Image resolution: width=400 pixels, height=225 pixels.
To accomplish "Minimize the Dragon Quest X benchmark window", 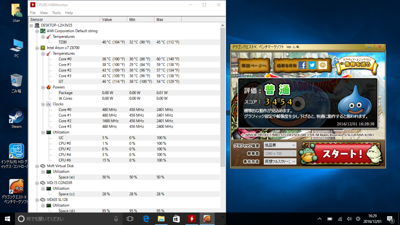I will point(369,47).
